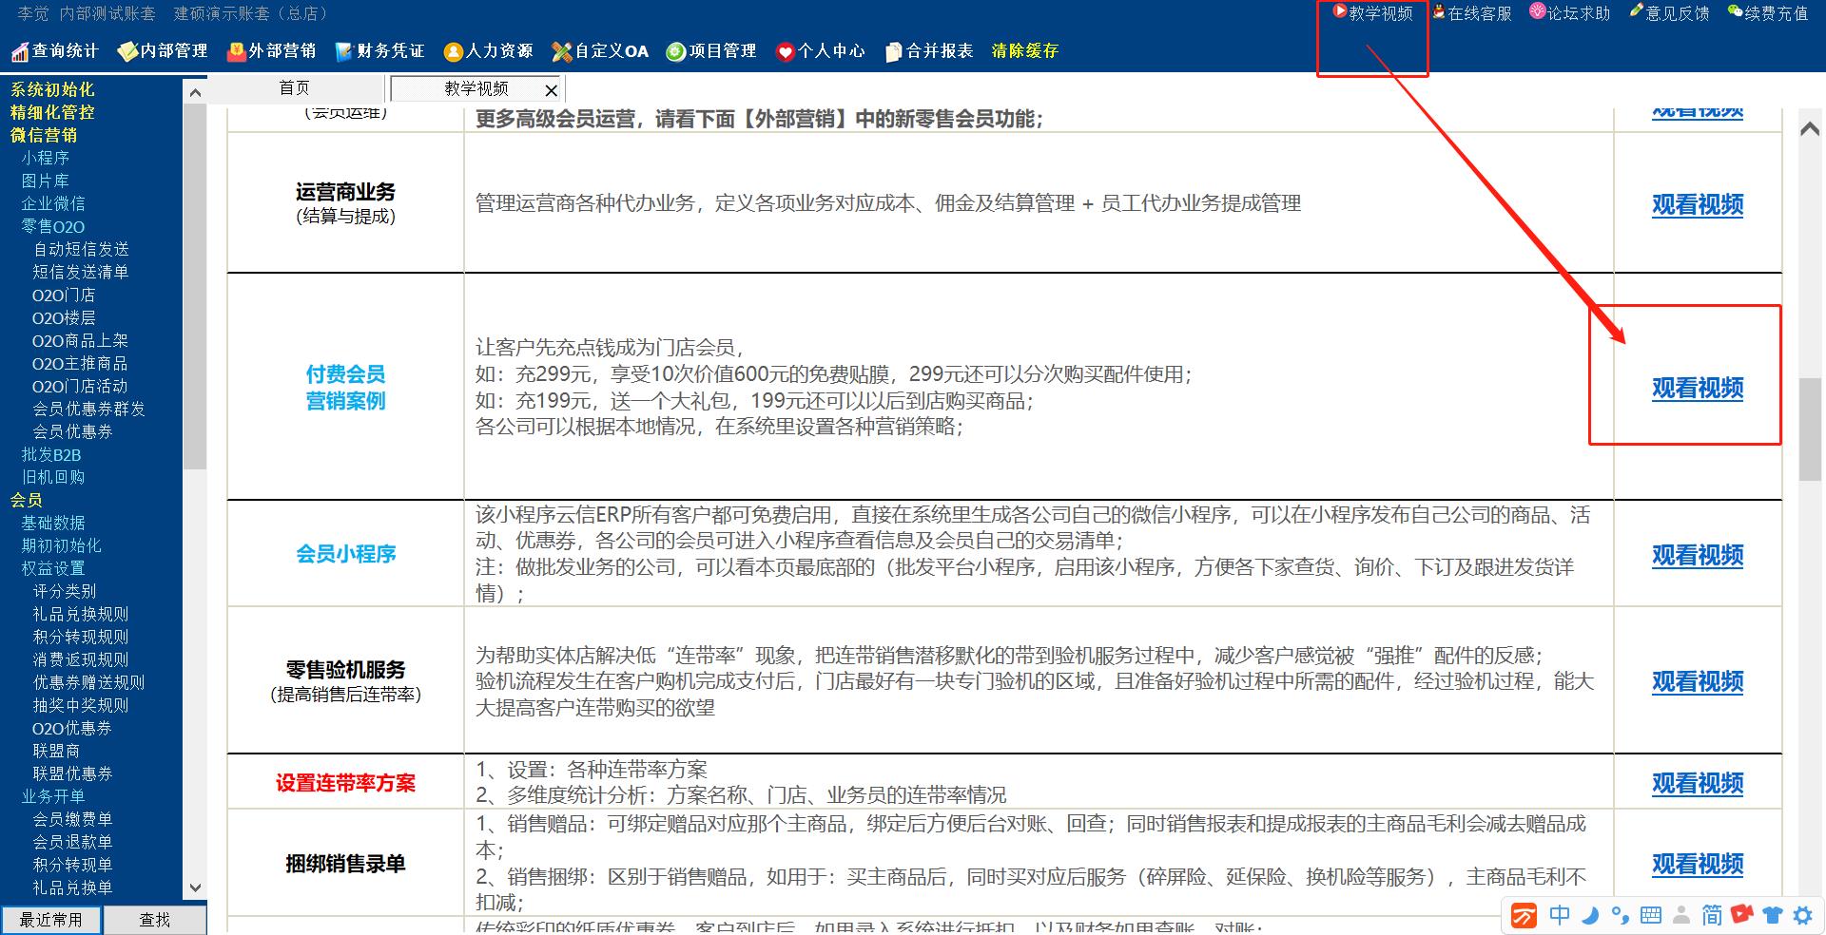Open IME soft keyboard icon

1651,915
